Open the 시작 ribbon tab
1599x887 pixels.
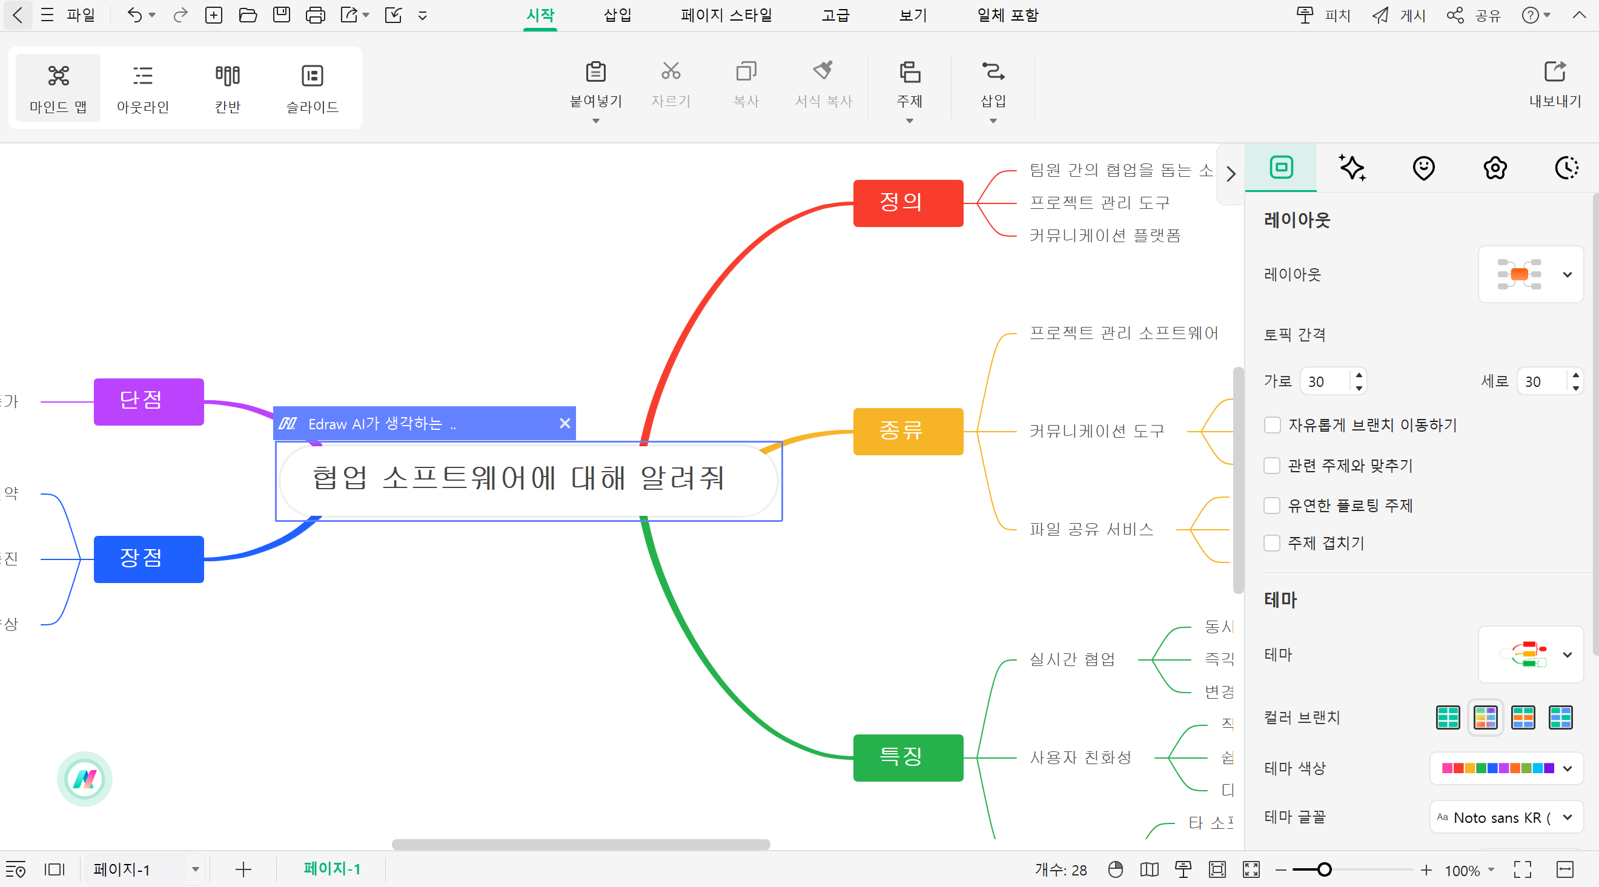pyautogui.click(x=540, y=15)
